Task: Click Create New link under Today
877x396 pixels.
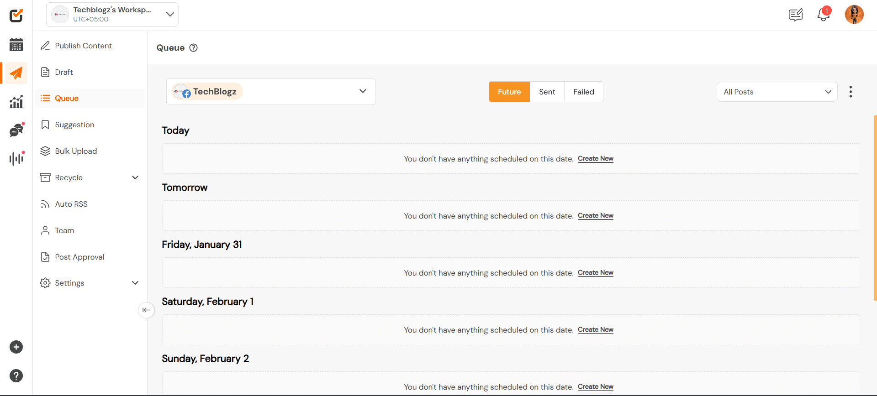Action: pyautogui.click(x=595, y=159)
